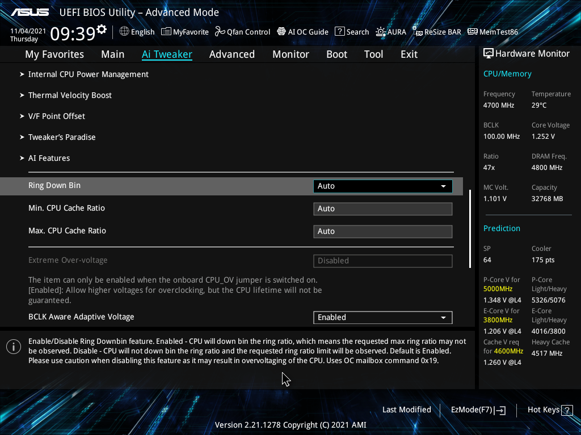Click the 1.252 V core voltage value
The height and width of the screenshot is (435, 581).
coord(543,137)
